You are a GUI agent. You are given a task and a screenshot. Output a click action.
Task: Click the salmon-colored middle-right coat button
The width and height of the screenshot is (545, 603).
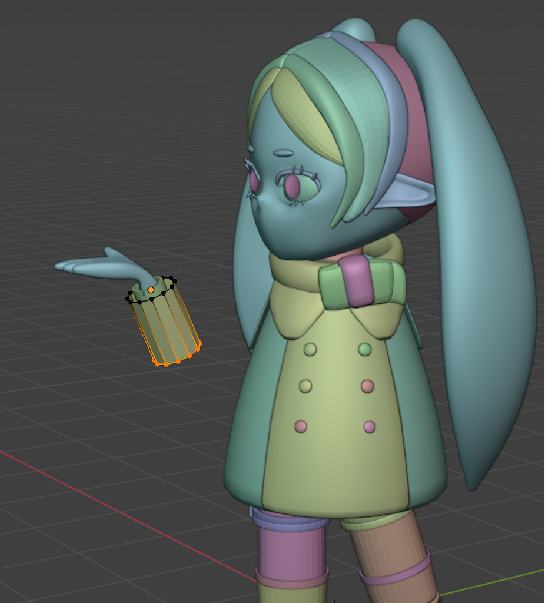tap(367, 386)
